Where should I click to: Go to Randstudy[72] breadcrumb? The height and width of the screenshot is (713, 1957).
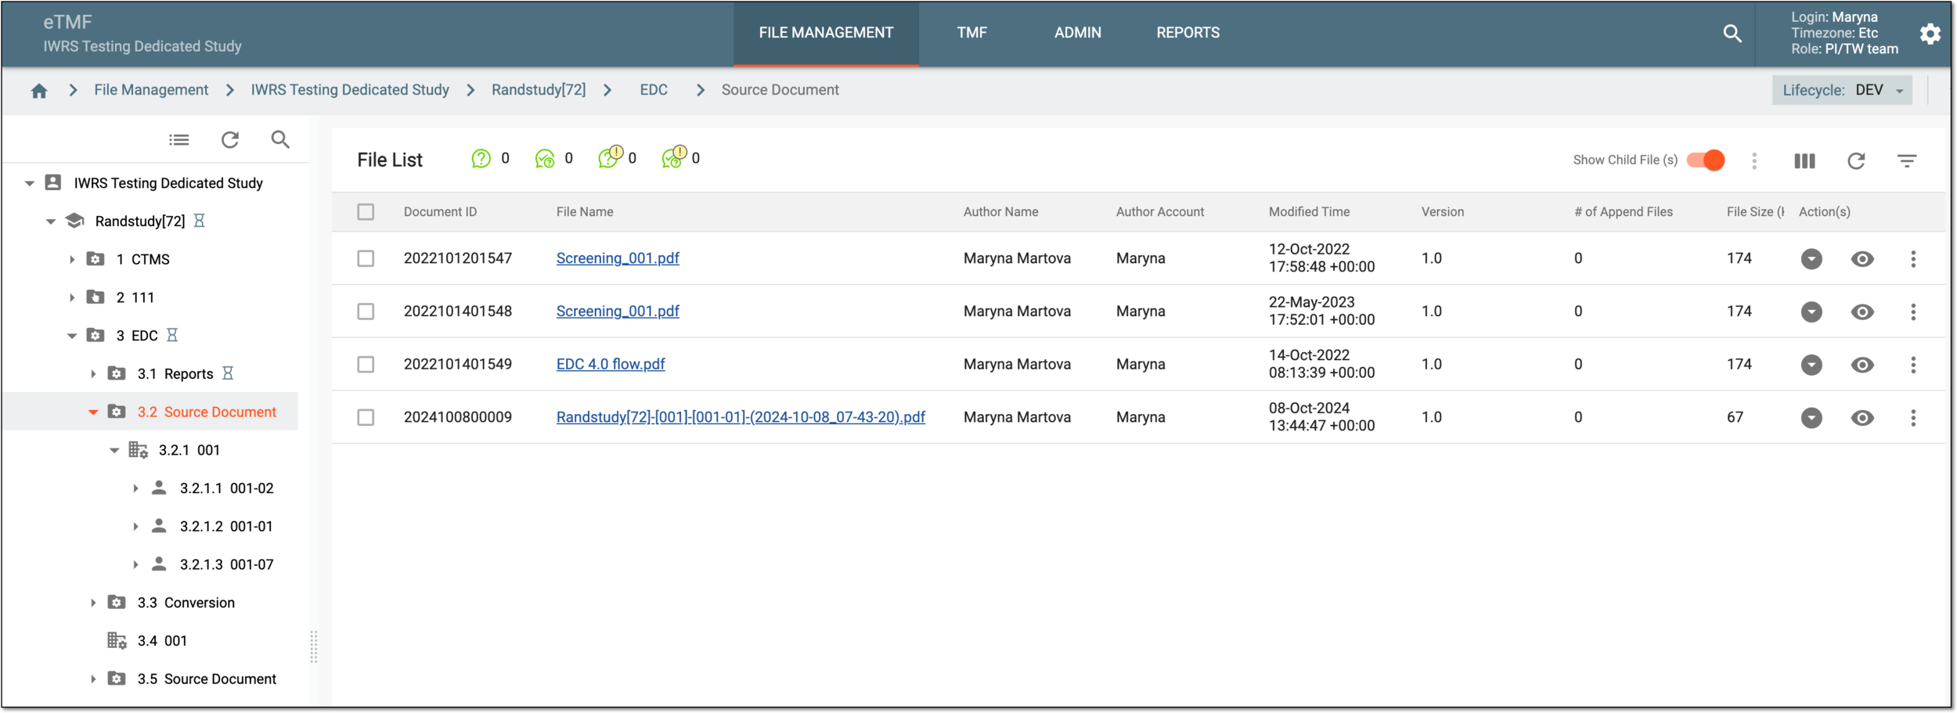(x=539, y=90)
